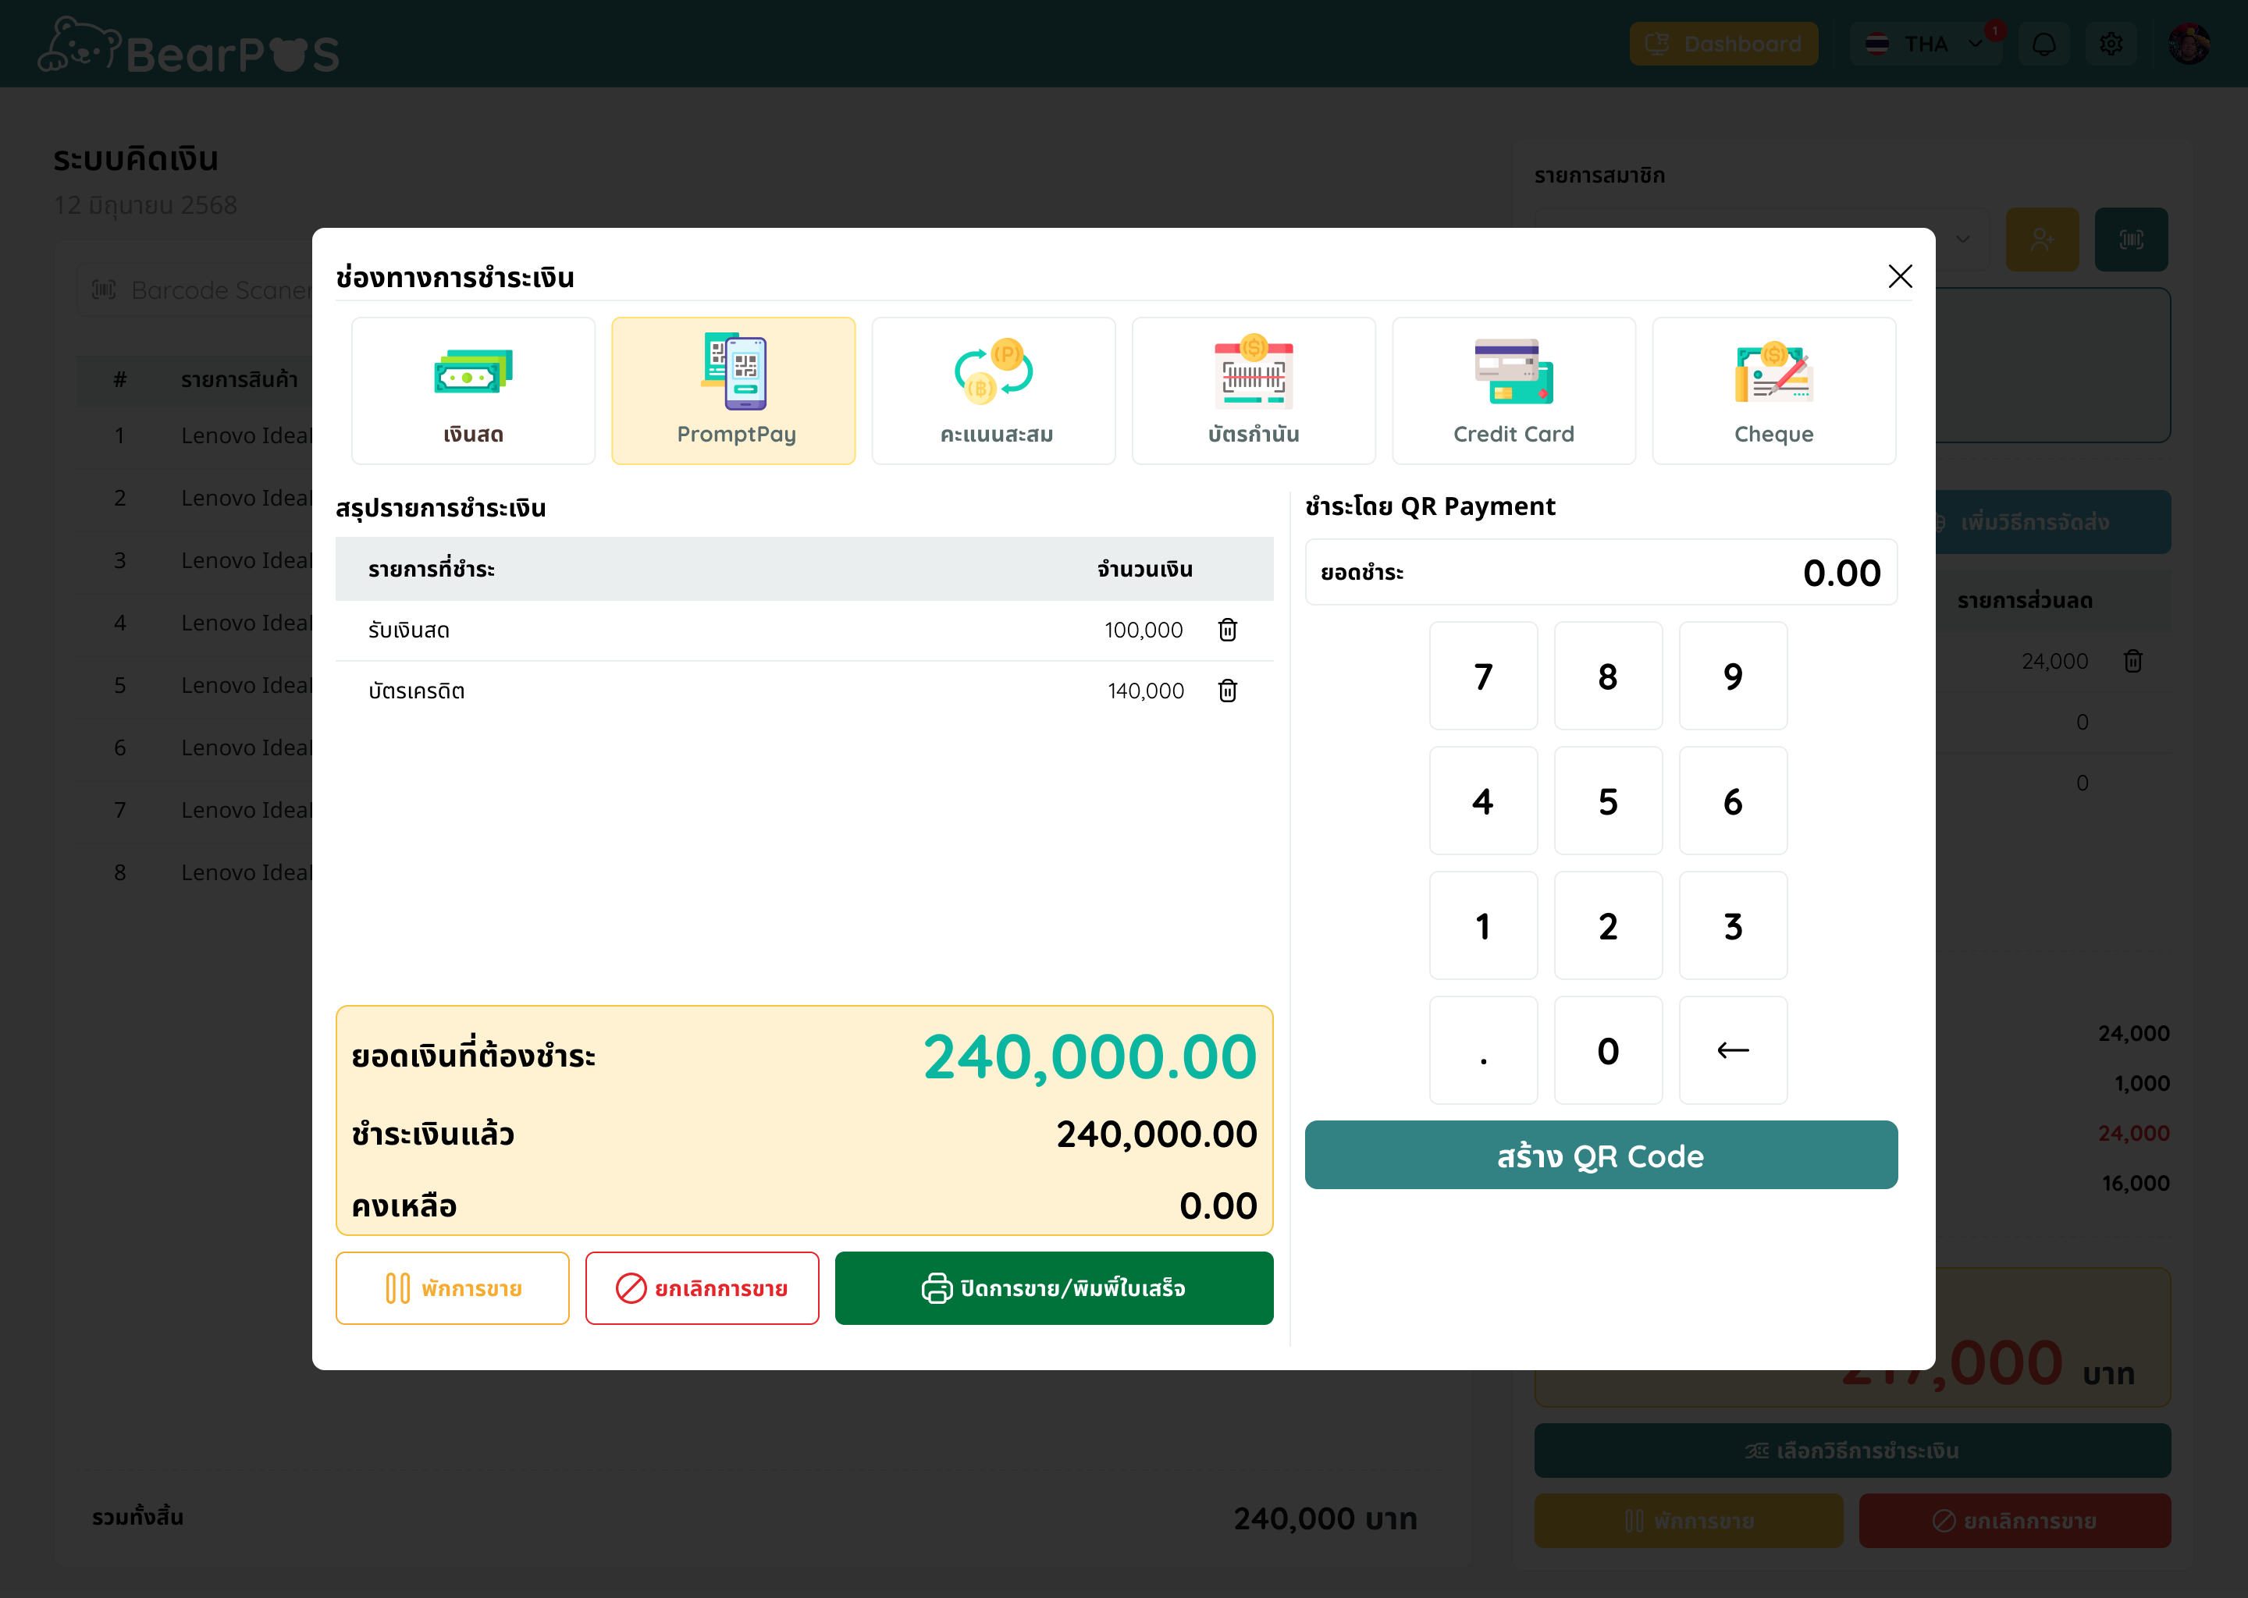Click the บัตรเครดิต row label
2248x1598 pixels.
[x=416, y=692]
